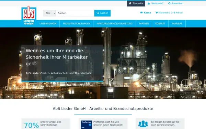Click the checkout card icon beside Kasse
Viewport: 206px width, 129px height.
coord(141,13)
